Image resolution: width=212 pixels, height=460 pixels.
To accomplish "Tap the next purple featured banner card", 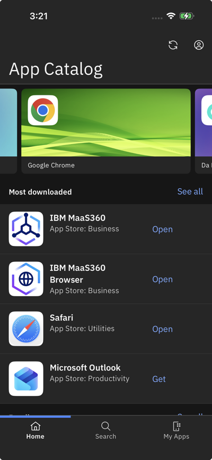I will click(x=204, y=131).
